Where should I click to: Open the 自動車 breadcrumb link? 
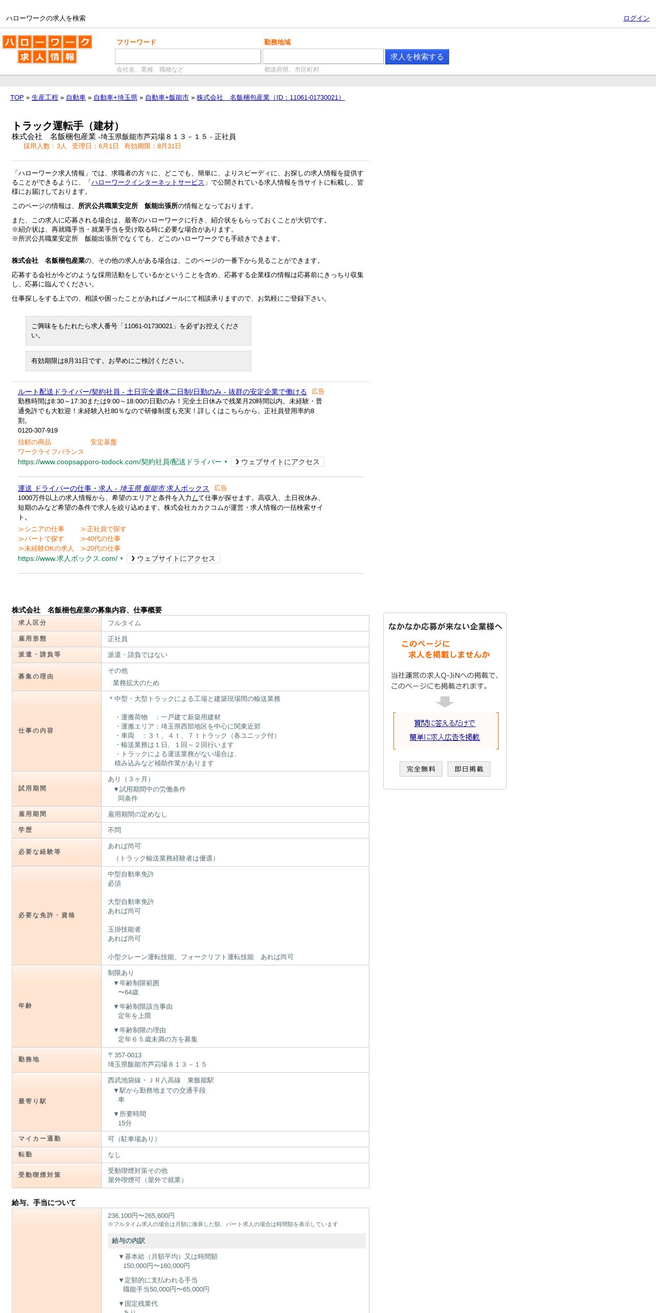76,98
